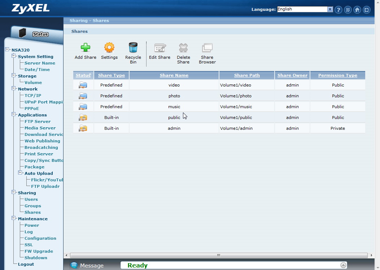Select the 'music' share name cell

point(174,107)
